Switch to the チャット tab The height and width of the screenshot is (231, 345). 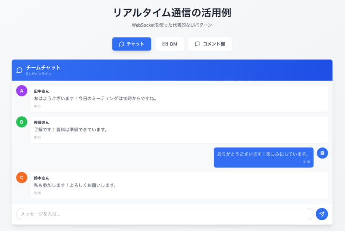click(x=132, y=44)
